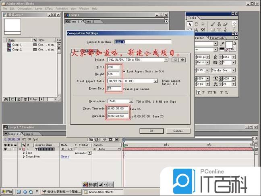Select the Pan Behind tool

203,30
